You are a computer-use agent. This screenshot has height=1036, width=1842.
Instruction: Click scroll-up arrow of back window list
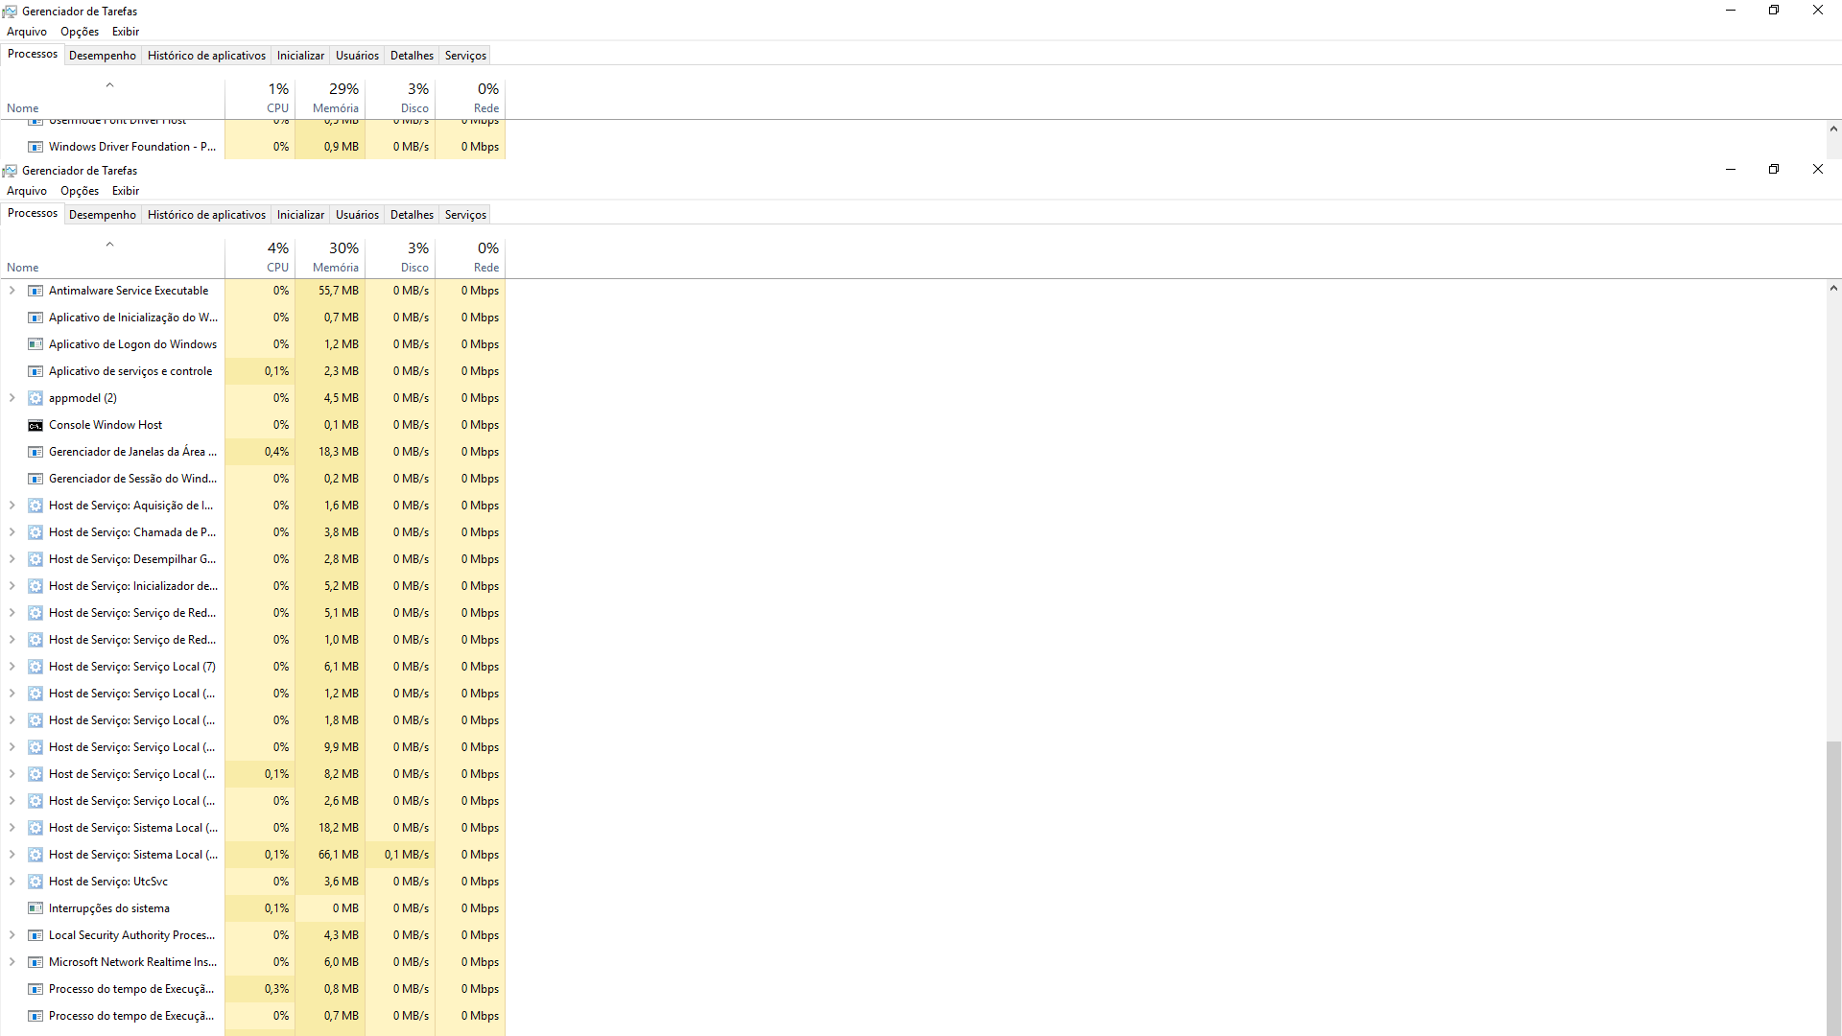(1833, 129)
